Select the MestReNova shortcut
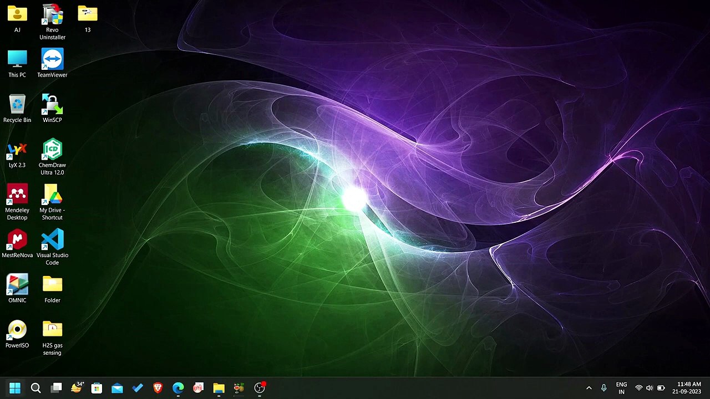Viewport: 710px width, 399px height. [x=17, y=244]
